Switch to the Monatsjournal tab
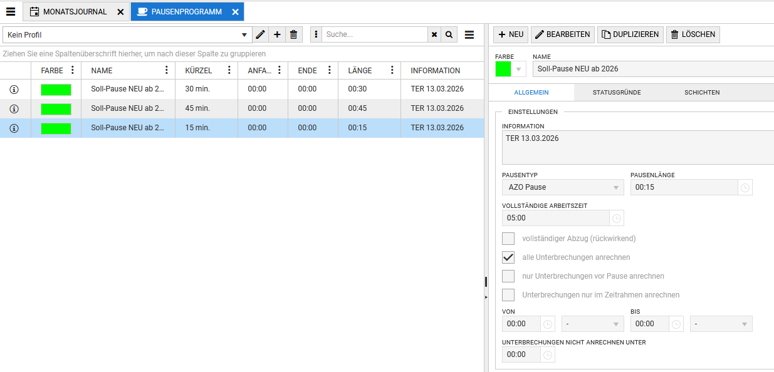 (75, 12)
